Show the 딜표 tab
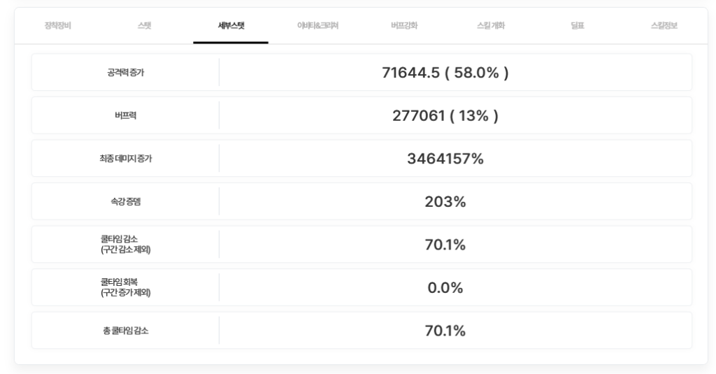 coord(577,26)
